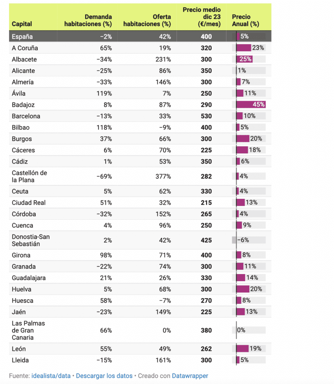334x384 pixels.
Task: Select the Precio medio dic 23 header
Action: 202,17
